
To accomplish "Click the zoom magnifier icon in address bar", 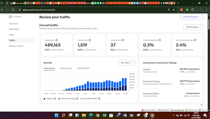I will 169,10.
